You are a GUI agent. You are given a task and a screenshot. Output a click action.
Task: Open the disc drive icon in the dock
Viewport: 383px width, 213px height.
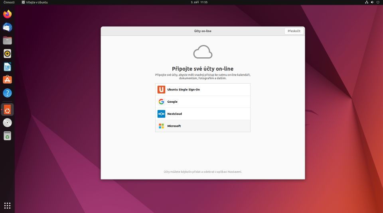pos(7,123)
